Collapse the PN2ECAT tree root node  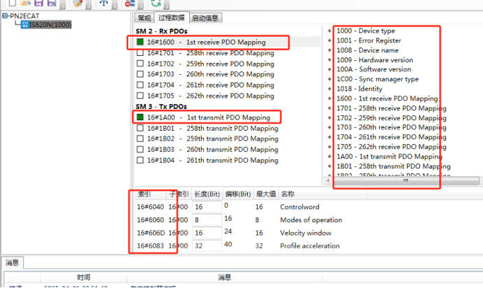(x=4, y=15)
